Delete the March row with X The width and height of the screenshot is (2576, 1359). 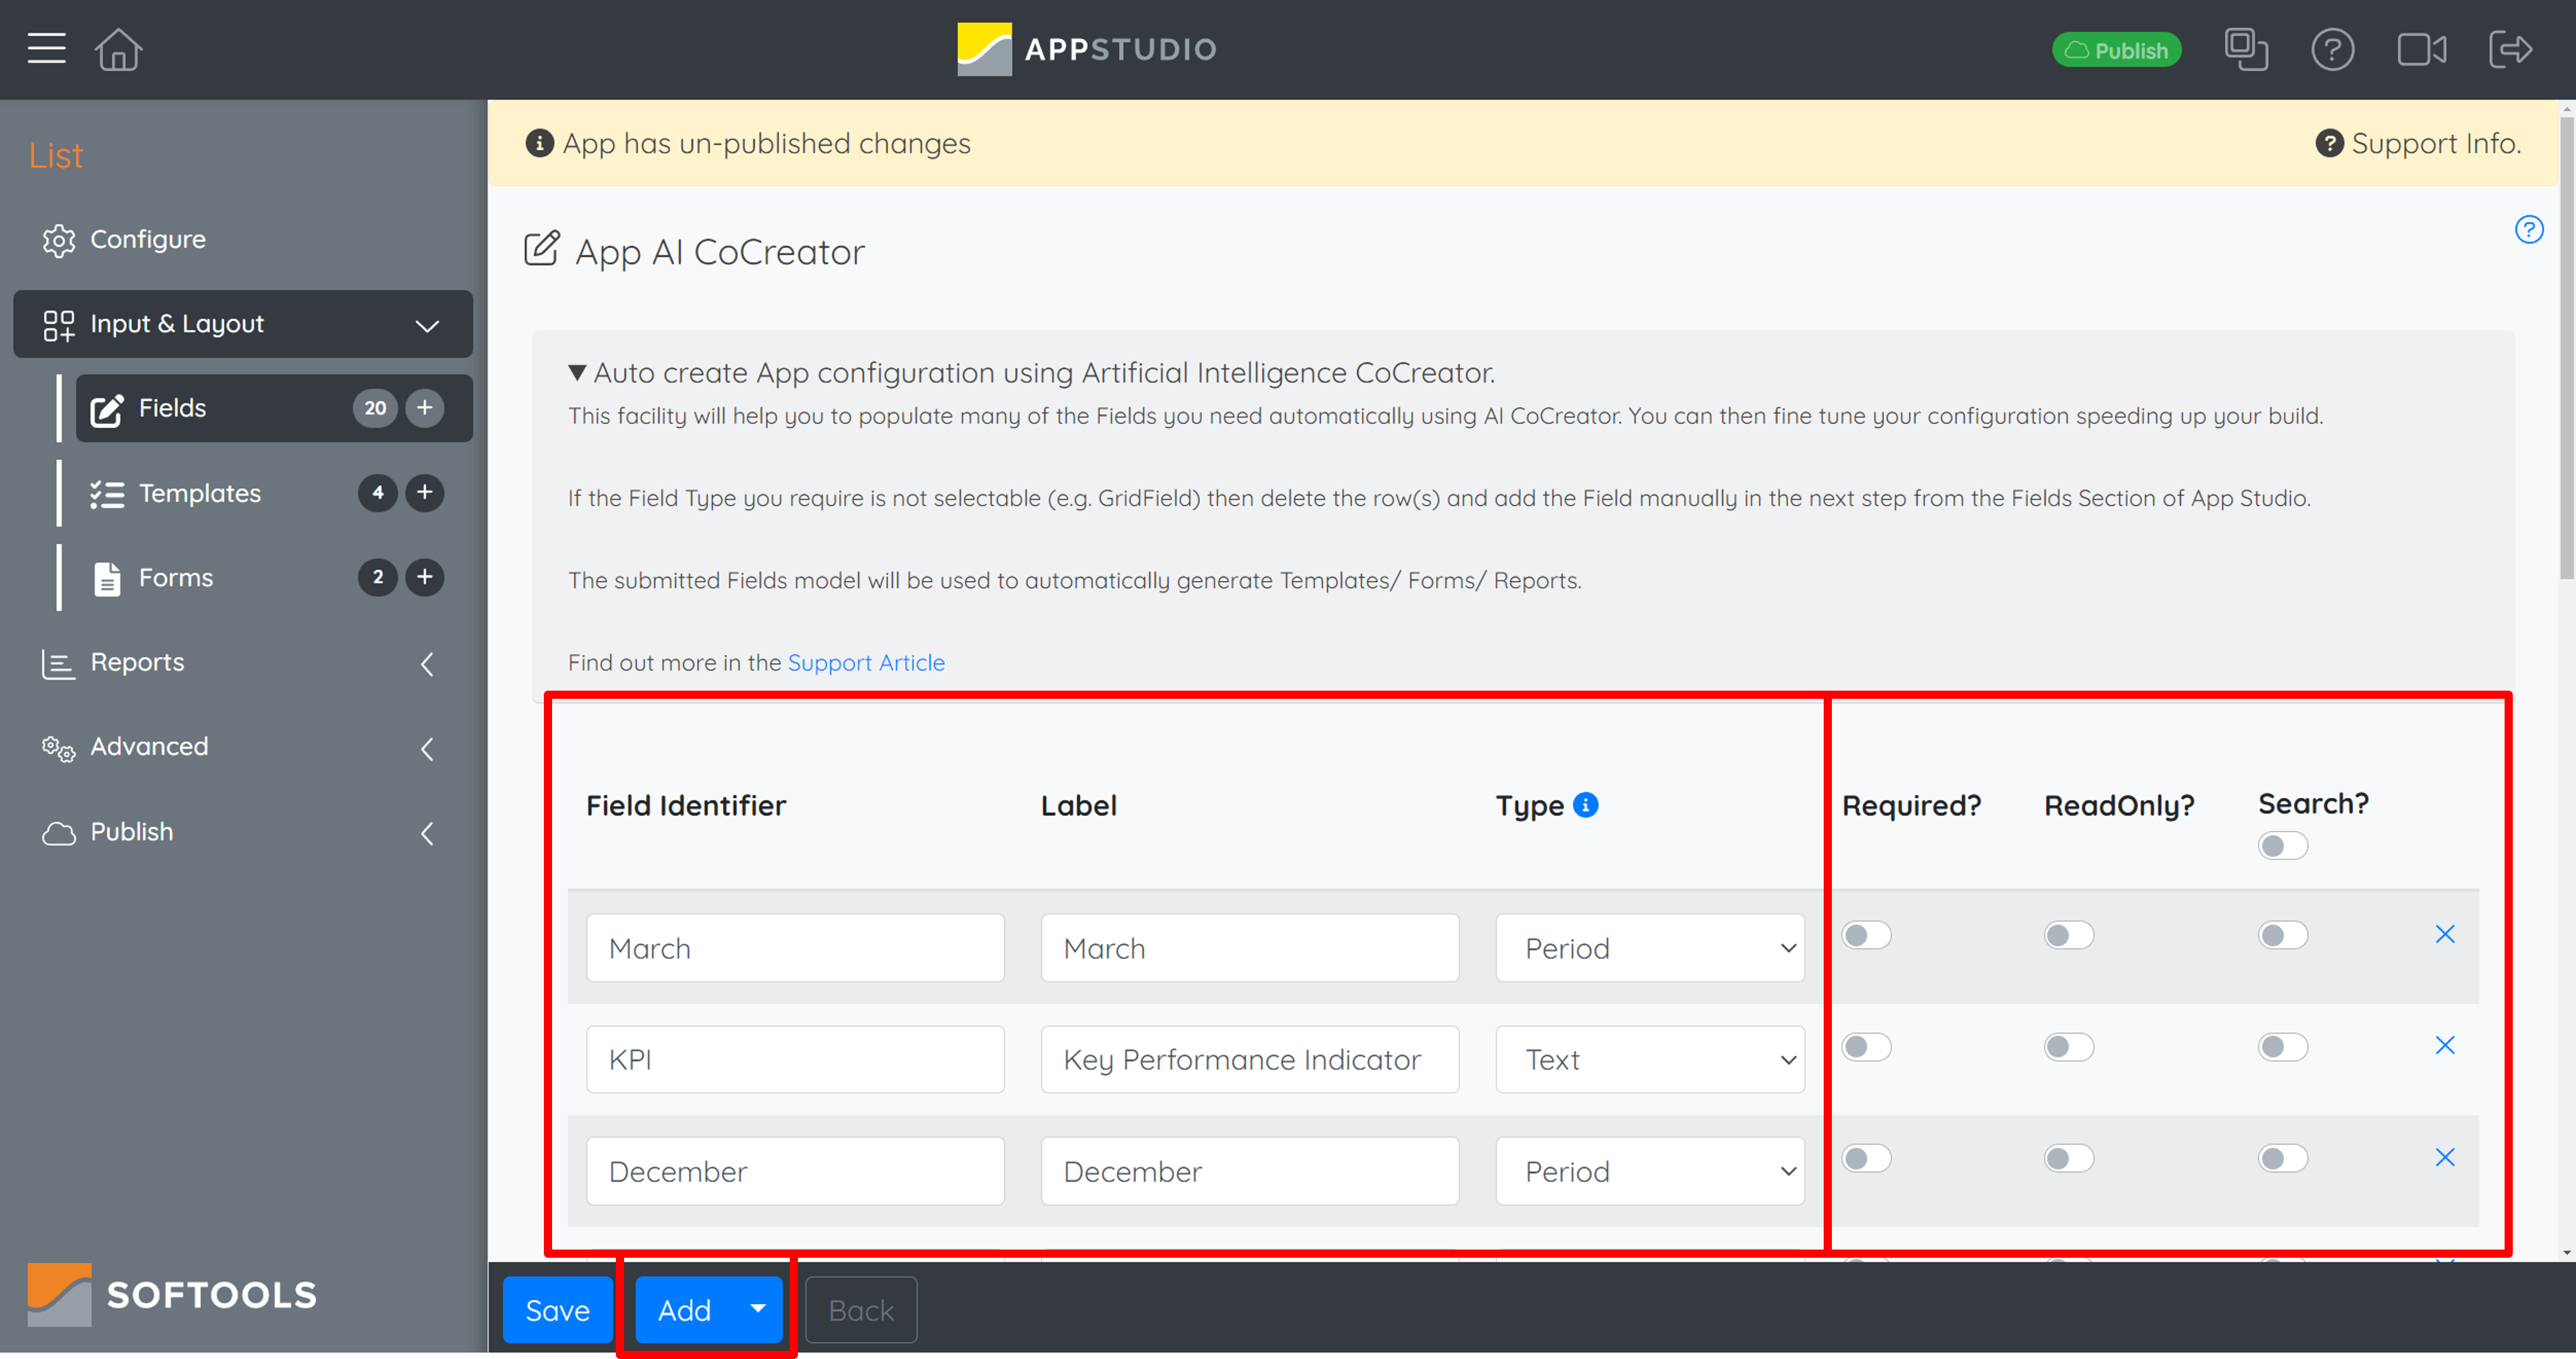point(2444,933)
